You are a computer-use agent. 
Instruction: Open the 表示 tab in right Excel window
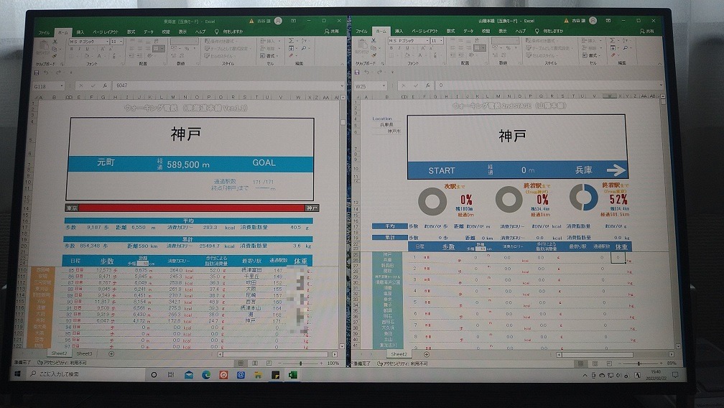503,32
